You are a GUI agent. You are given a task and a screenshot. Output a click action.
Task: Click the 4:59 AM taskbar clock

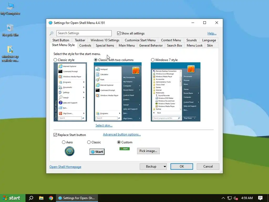click(x=247, y=198)
